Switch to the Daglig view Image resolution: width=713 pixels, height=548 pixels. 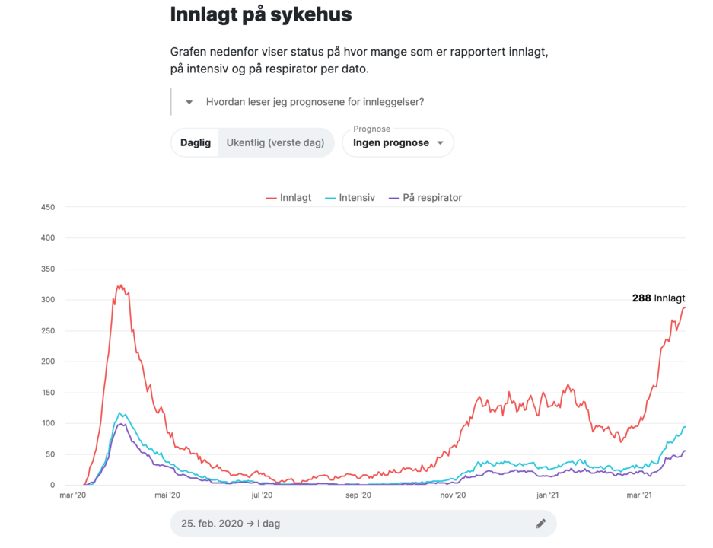(x=196, y=143)
